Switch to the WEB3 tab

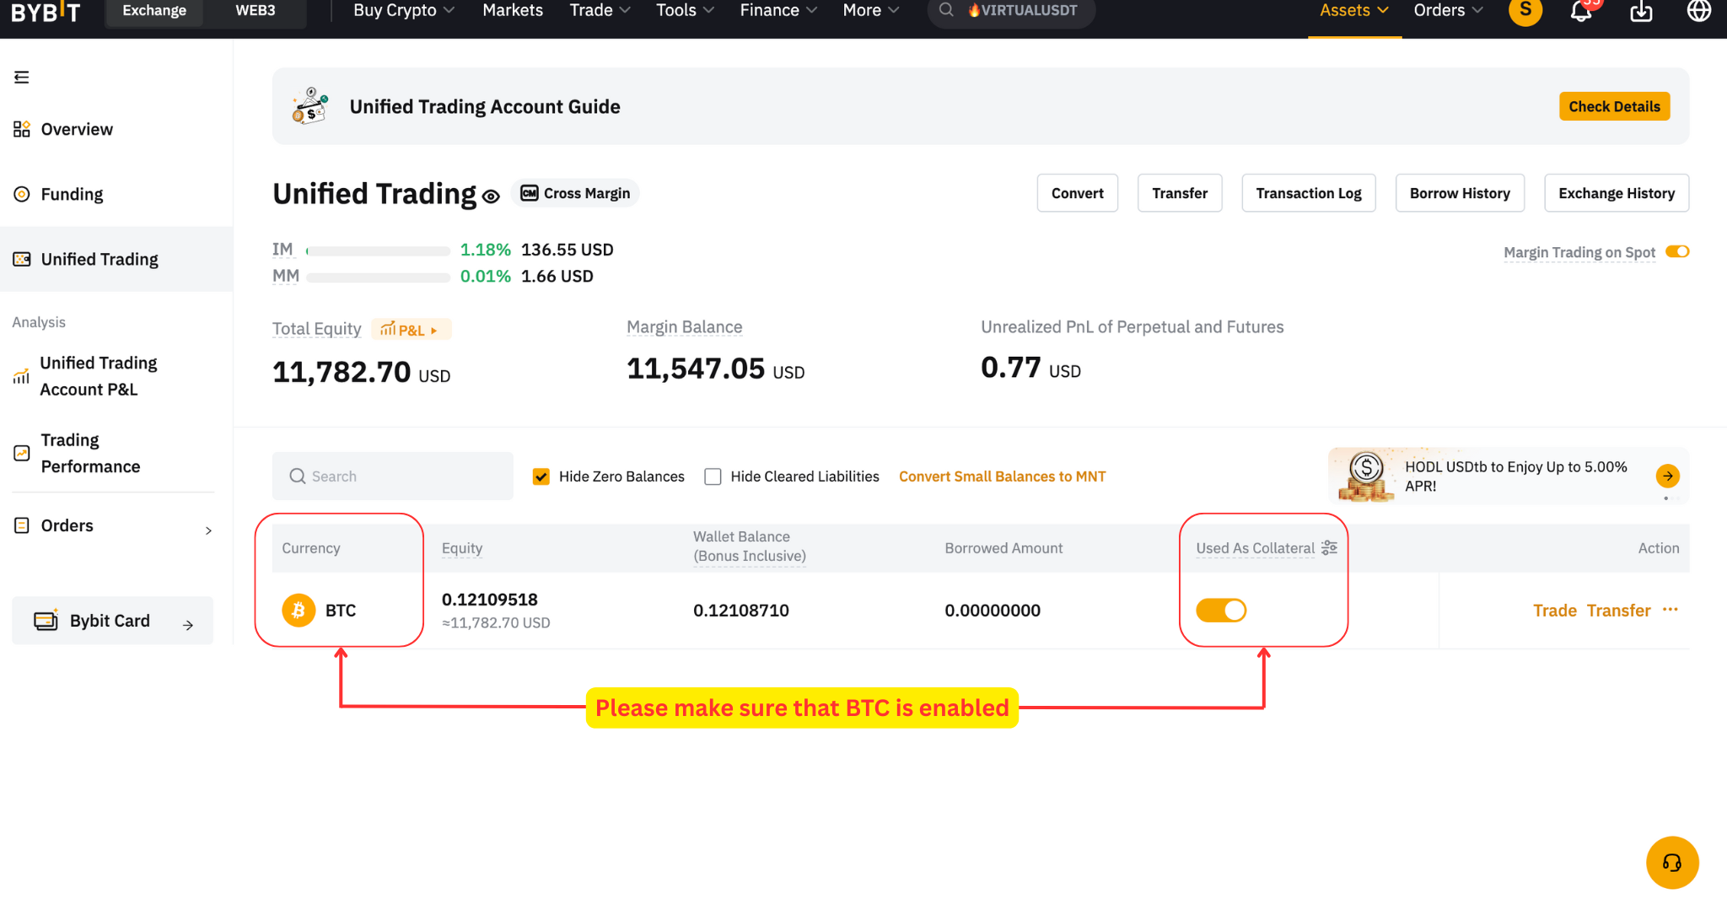256,11
